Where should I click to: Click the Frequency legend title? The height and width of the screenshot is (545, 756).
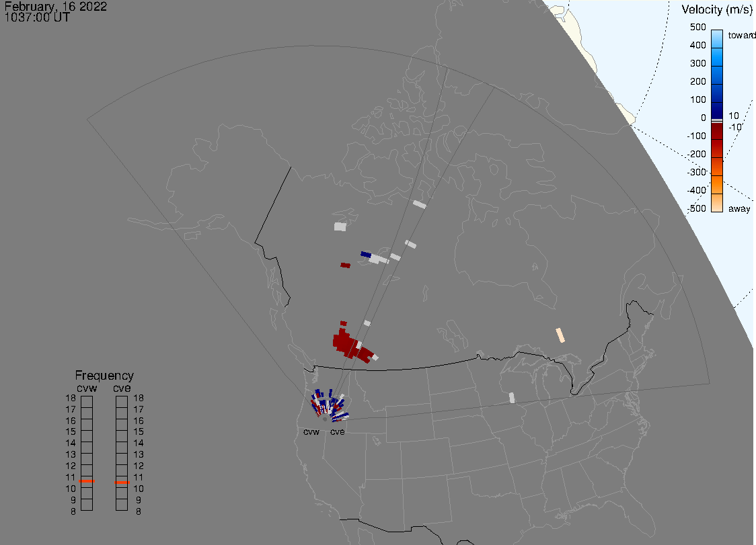coord(104,376)
